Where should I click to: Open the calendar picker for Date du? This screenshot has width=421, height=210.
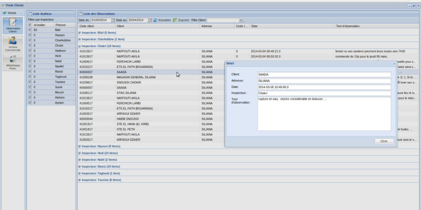click(x=113, y=20)
